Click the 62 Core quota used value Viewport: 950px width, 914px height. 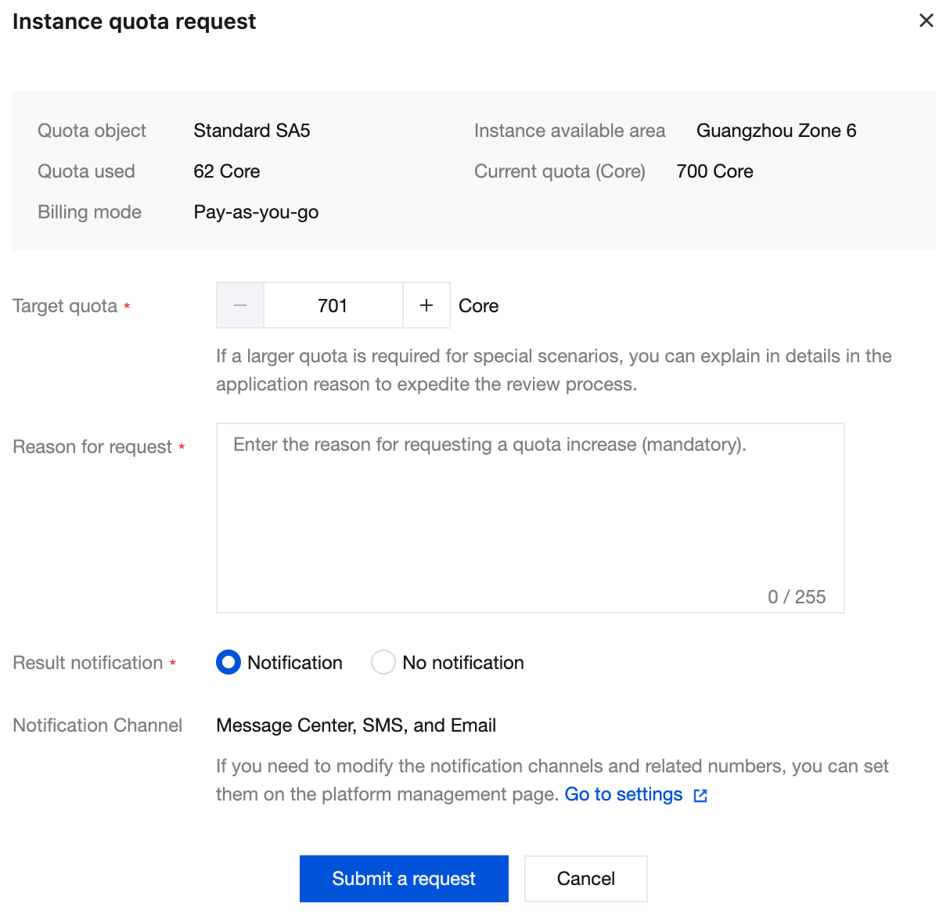tap(227, 171)
